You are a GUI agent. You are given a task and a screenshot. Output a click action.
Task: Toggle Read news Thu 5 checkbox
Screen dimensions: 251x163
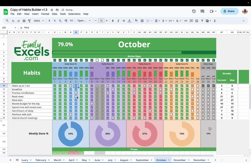(x=76, y=96)
